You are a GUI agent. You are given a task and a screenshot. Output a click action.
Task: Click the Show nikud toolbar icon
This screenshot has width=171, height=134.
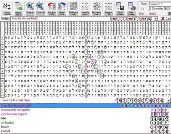click(x=7, y=6)
